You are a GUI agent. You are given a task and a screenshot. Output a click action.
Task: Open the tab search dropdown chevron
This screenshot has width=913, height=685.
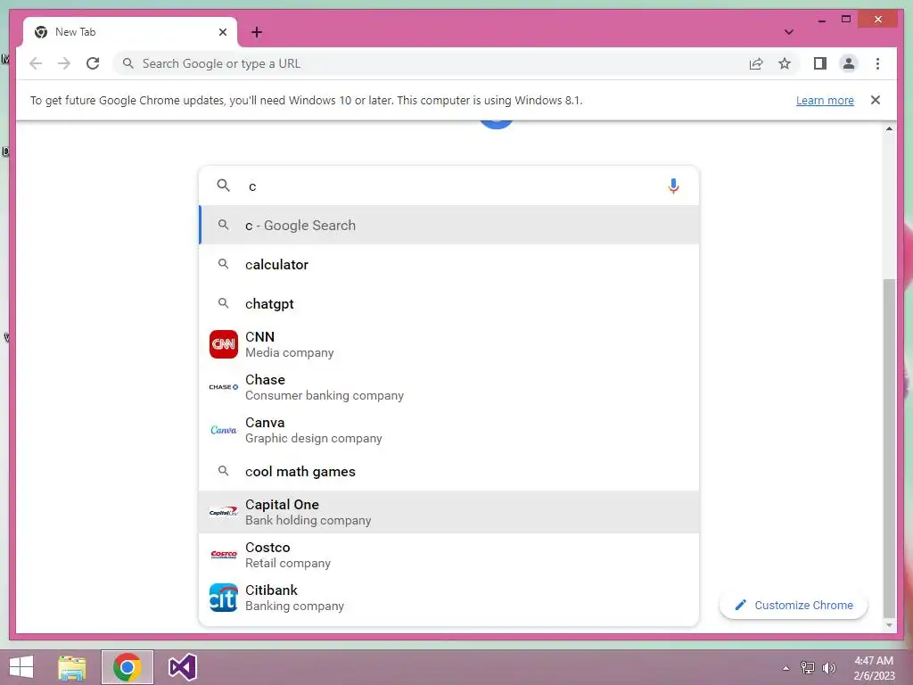[x=788, y=32]
